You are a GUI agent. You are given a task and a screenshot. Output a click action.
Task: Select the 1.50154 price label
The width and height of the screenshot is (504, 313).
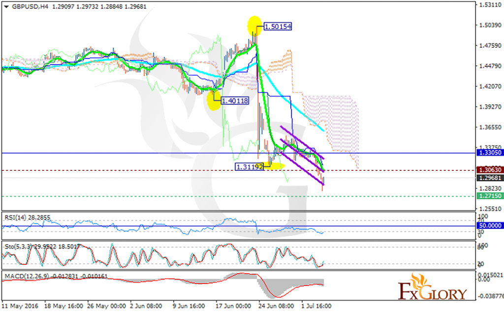coord(278,27)
